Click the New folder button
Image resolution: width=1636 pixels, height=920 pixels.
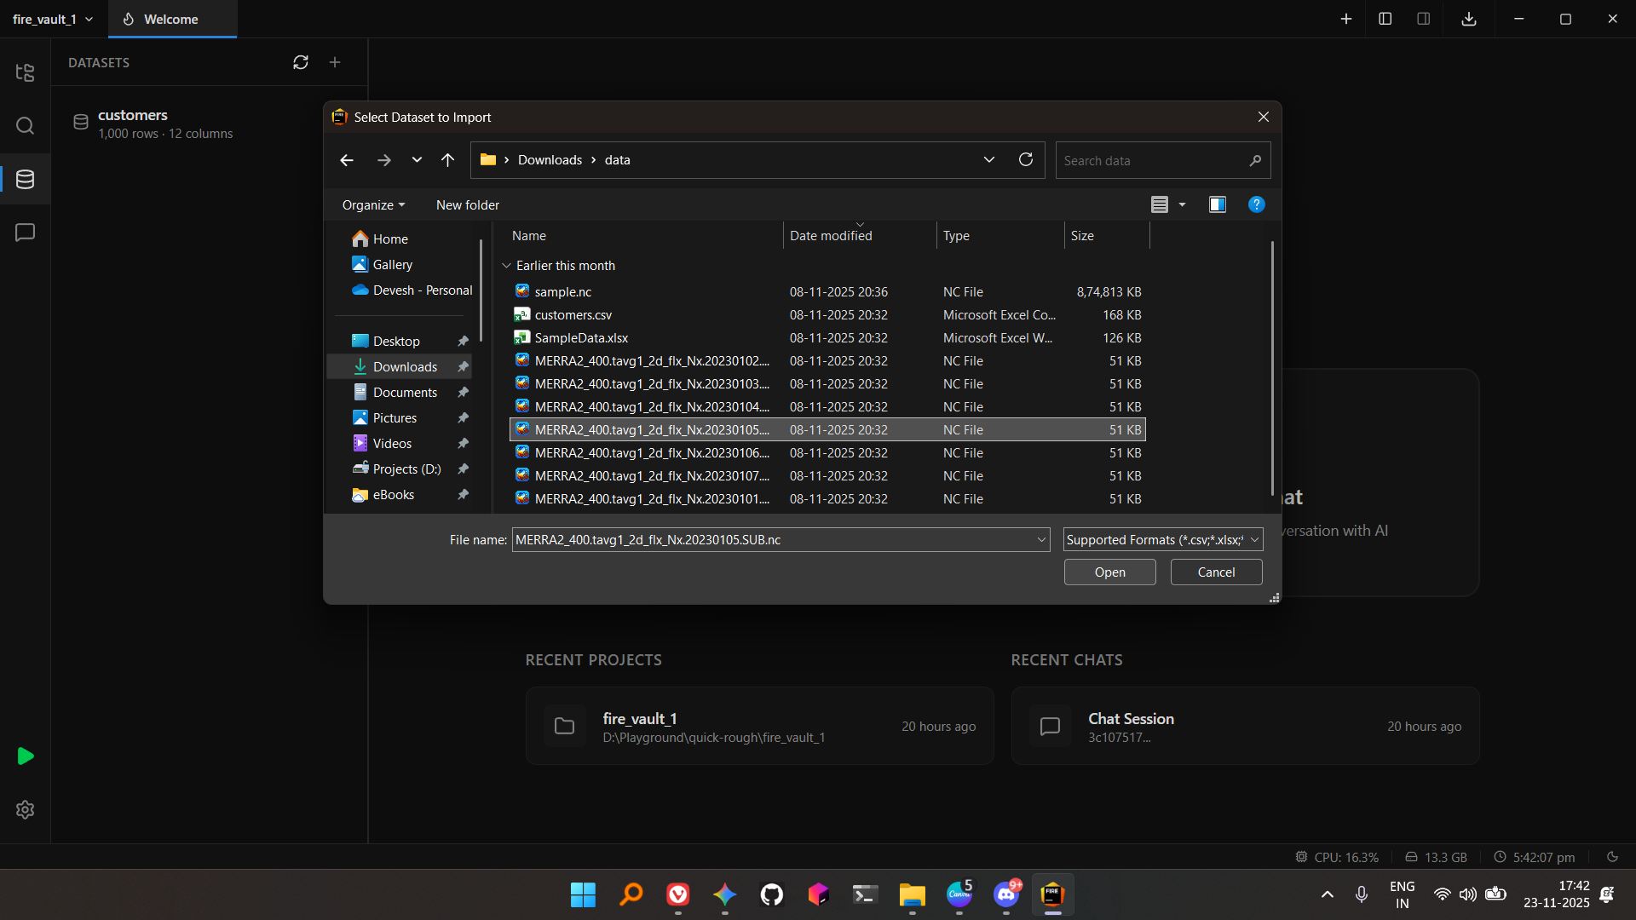(467, 205)
